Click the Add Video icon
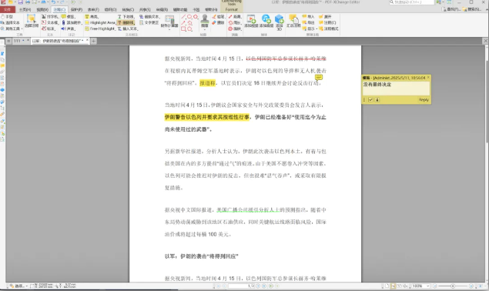489x291 pixels. click(251, 22)
